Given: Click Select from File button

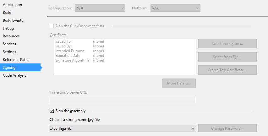Looking at the screenshot, I should click(227, 57).
